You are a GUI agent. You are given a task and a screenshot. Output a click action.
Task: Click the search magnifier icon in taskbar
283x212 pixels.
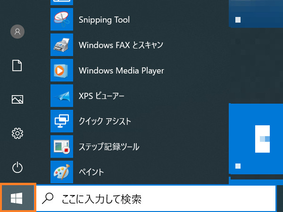[x=48, y=198]
